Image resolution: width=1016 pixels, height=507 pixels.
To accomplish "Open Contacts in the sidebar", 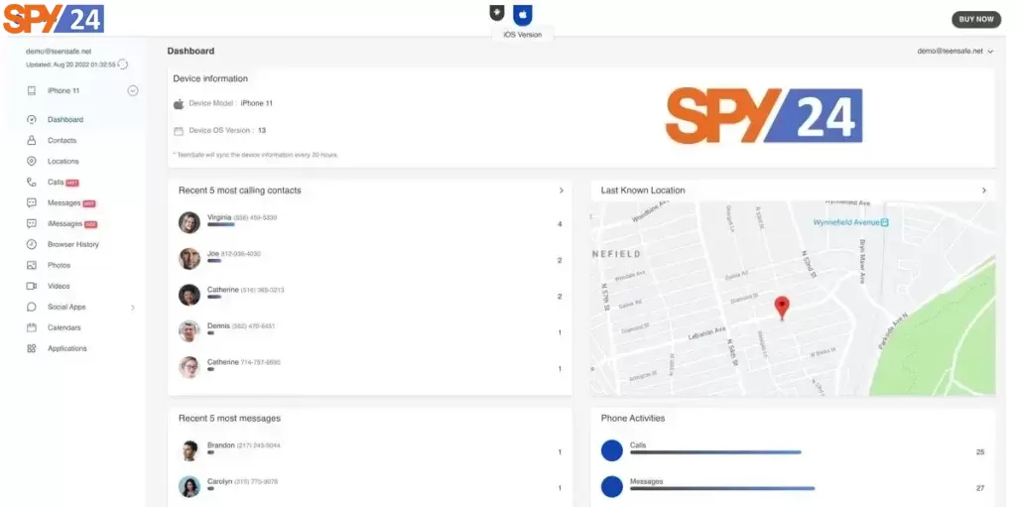I will tap(62, 141).
